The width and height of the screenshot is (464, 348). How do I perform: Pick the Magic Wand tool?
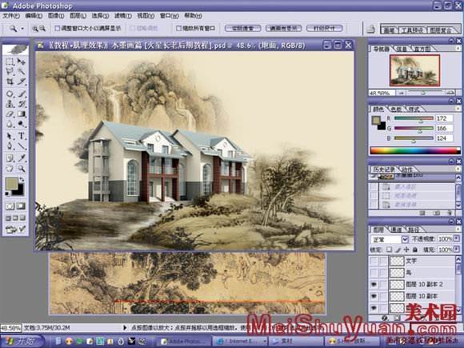(22, 71)
